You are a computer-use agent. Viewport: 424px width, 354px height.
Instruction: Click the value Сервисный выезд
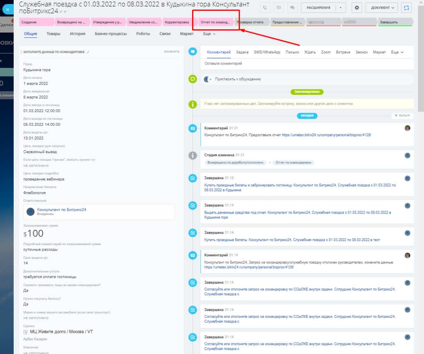click(40, 152)
